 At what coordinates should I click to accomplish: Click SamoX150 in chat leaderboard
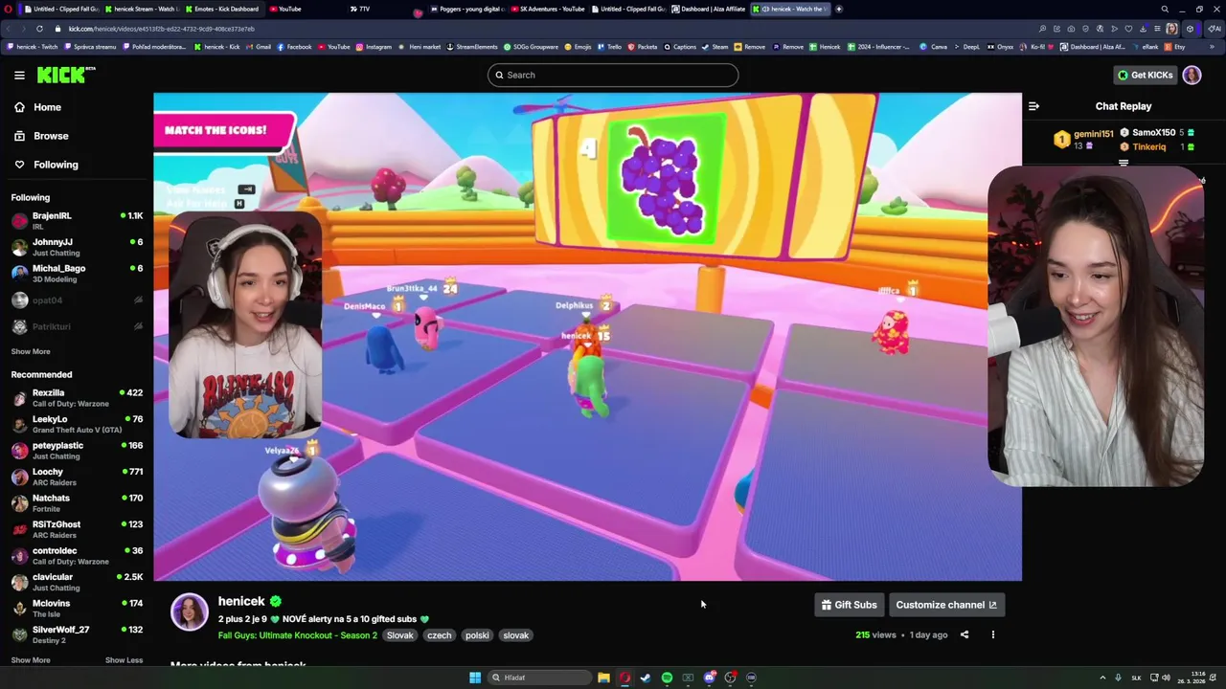pyautogui.click(x=1153, y=133)
